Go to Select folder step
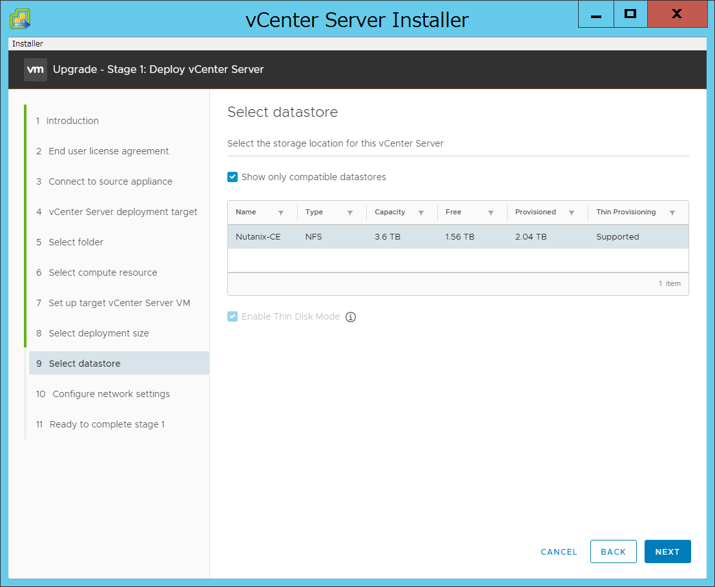This screenshot has width=715, height=587. [70, 242]
